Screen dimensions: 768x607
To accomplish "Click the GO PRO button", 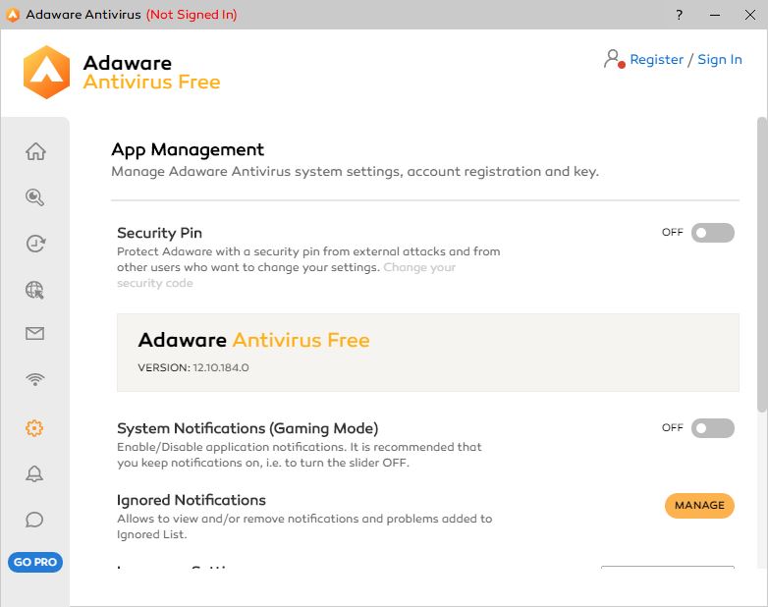I will [35, 562].
